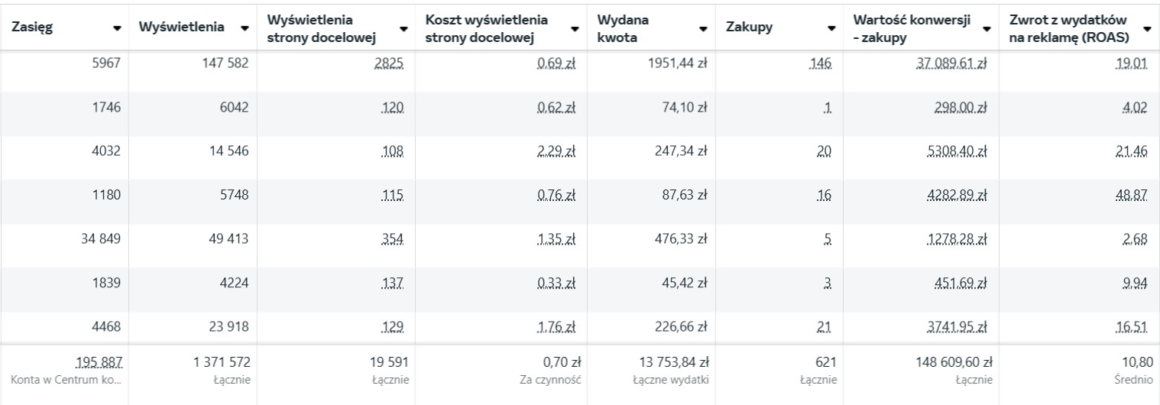Click the ROAS value 2,68

pyautogui.click(x=1135, y=241)
